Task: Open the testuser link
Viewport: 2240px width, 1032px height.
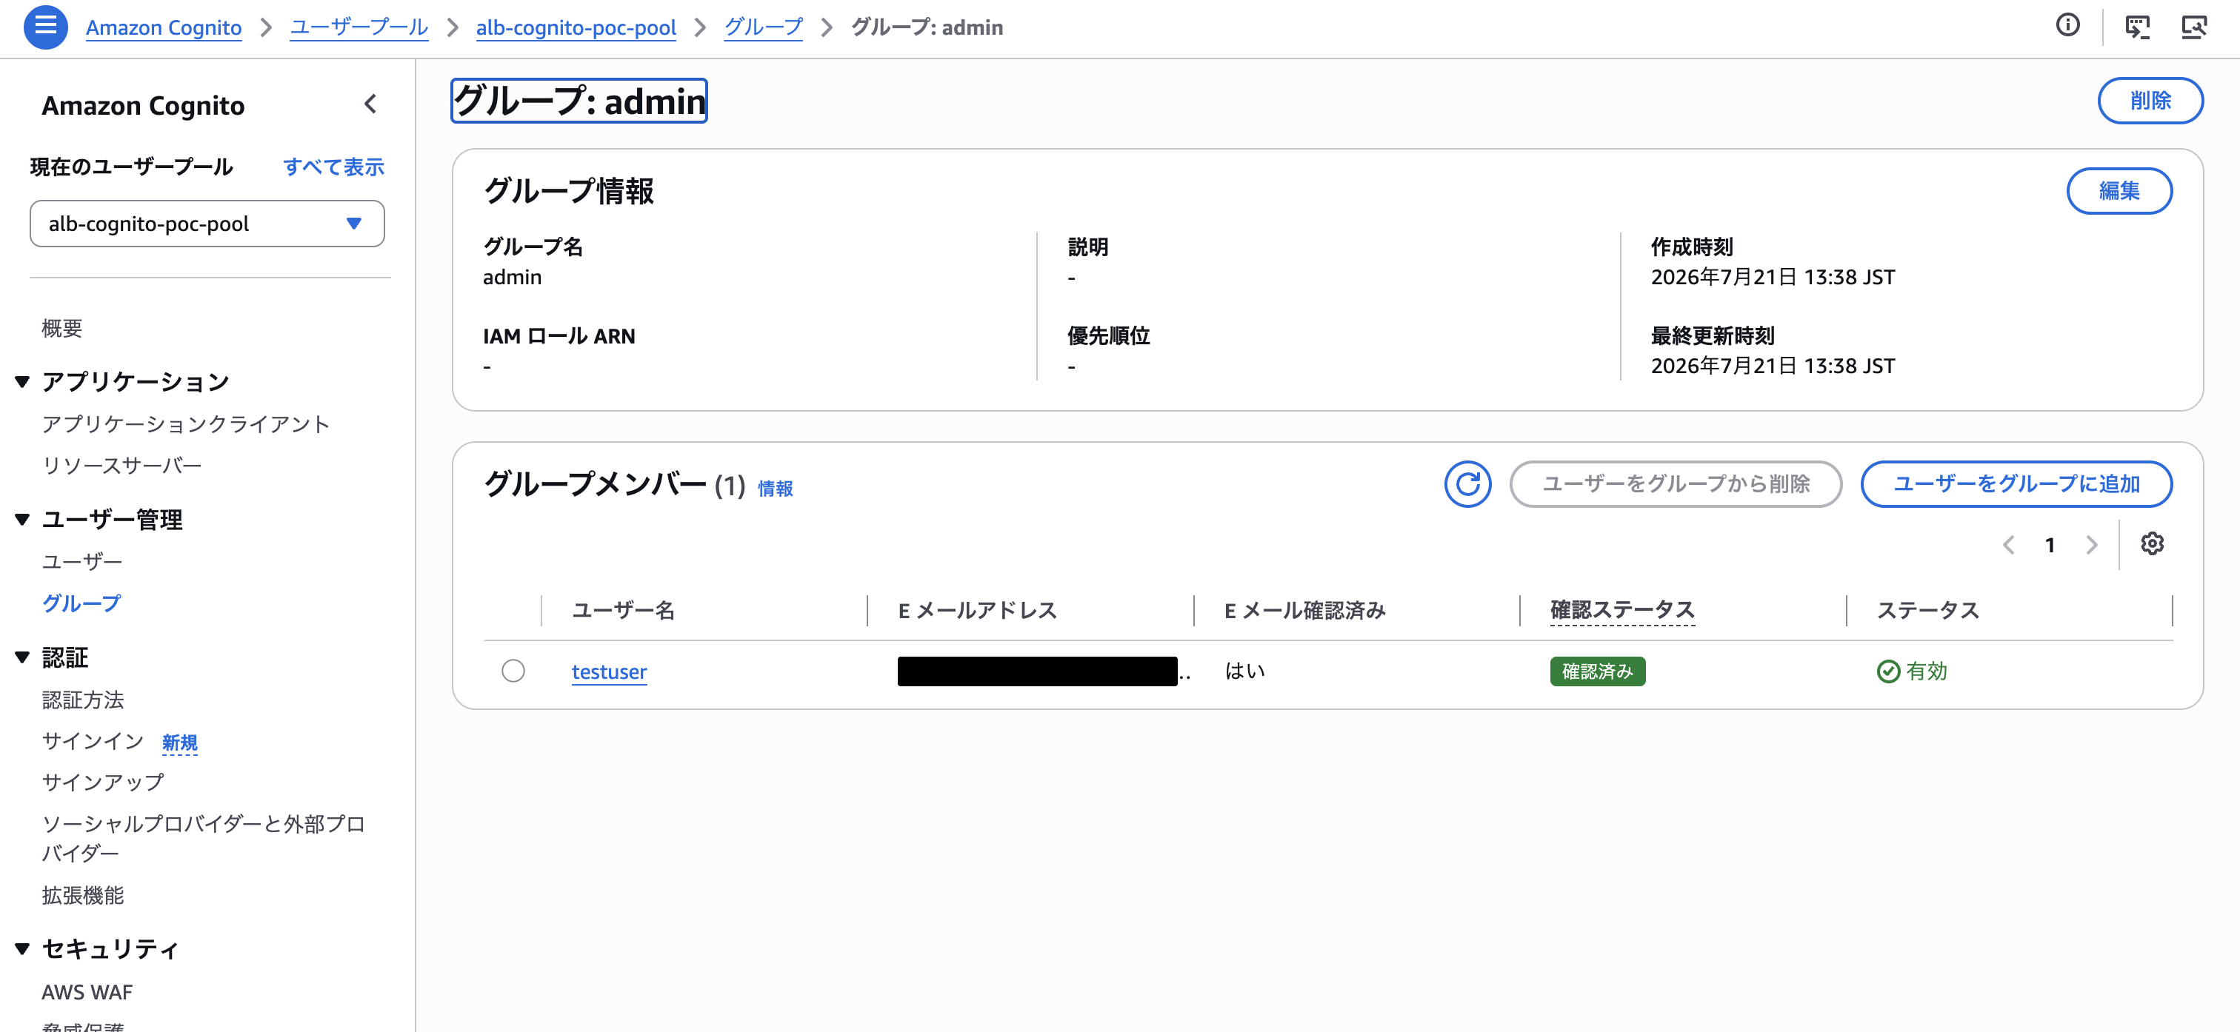Action: (x=609, y=672)
